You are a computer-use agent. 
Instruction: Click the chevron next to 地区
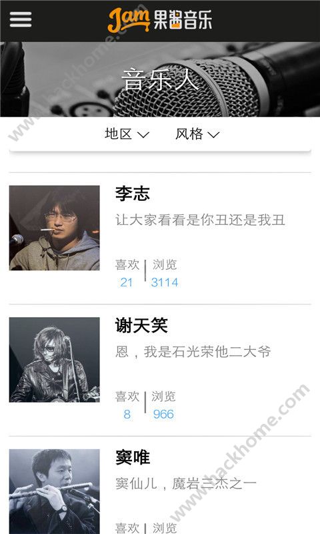click(143, 136)
